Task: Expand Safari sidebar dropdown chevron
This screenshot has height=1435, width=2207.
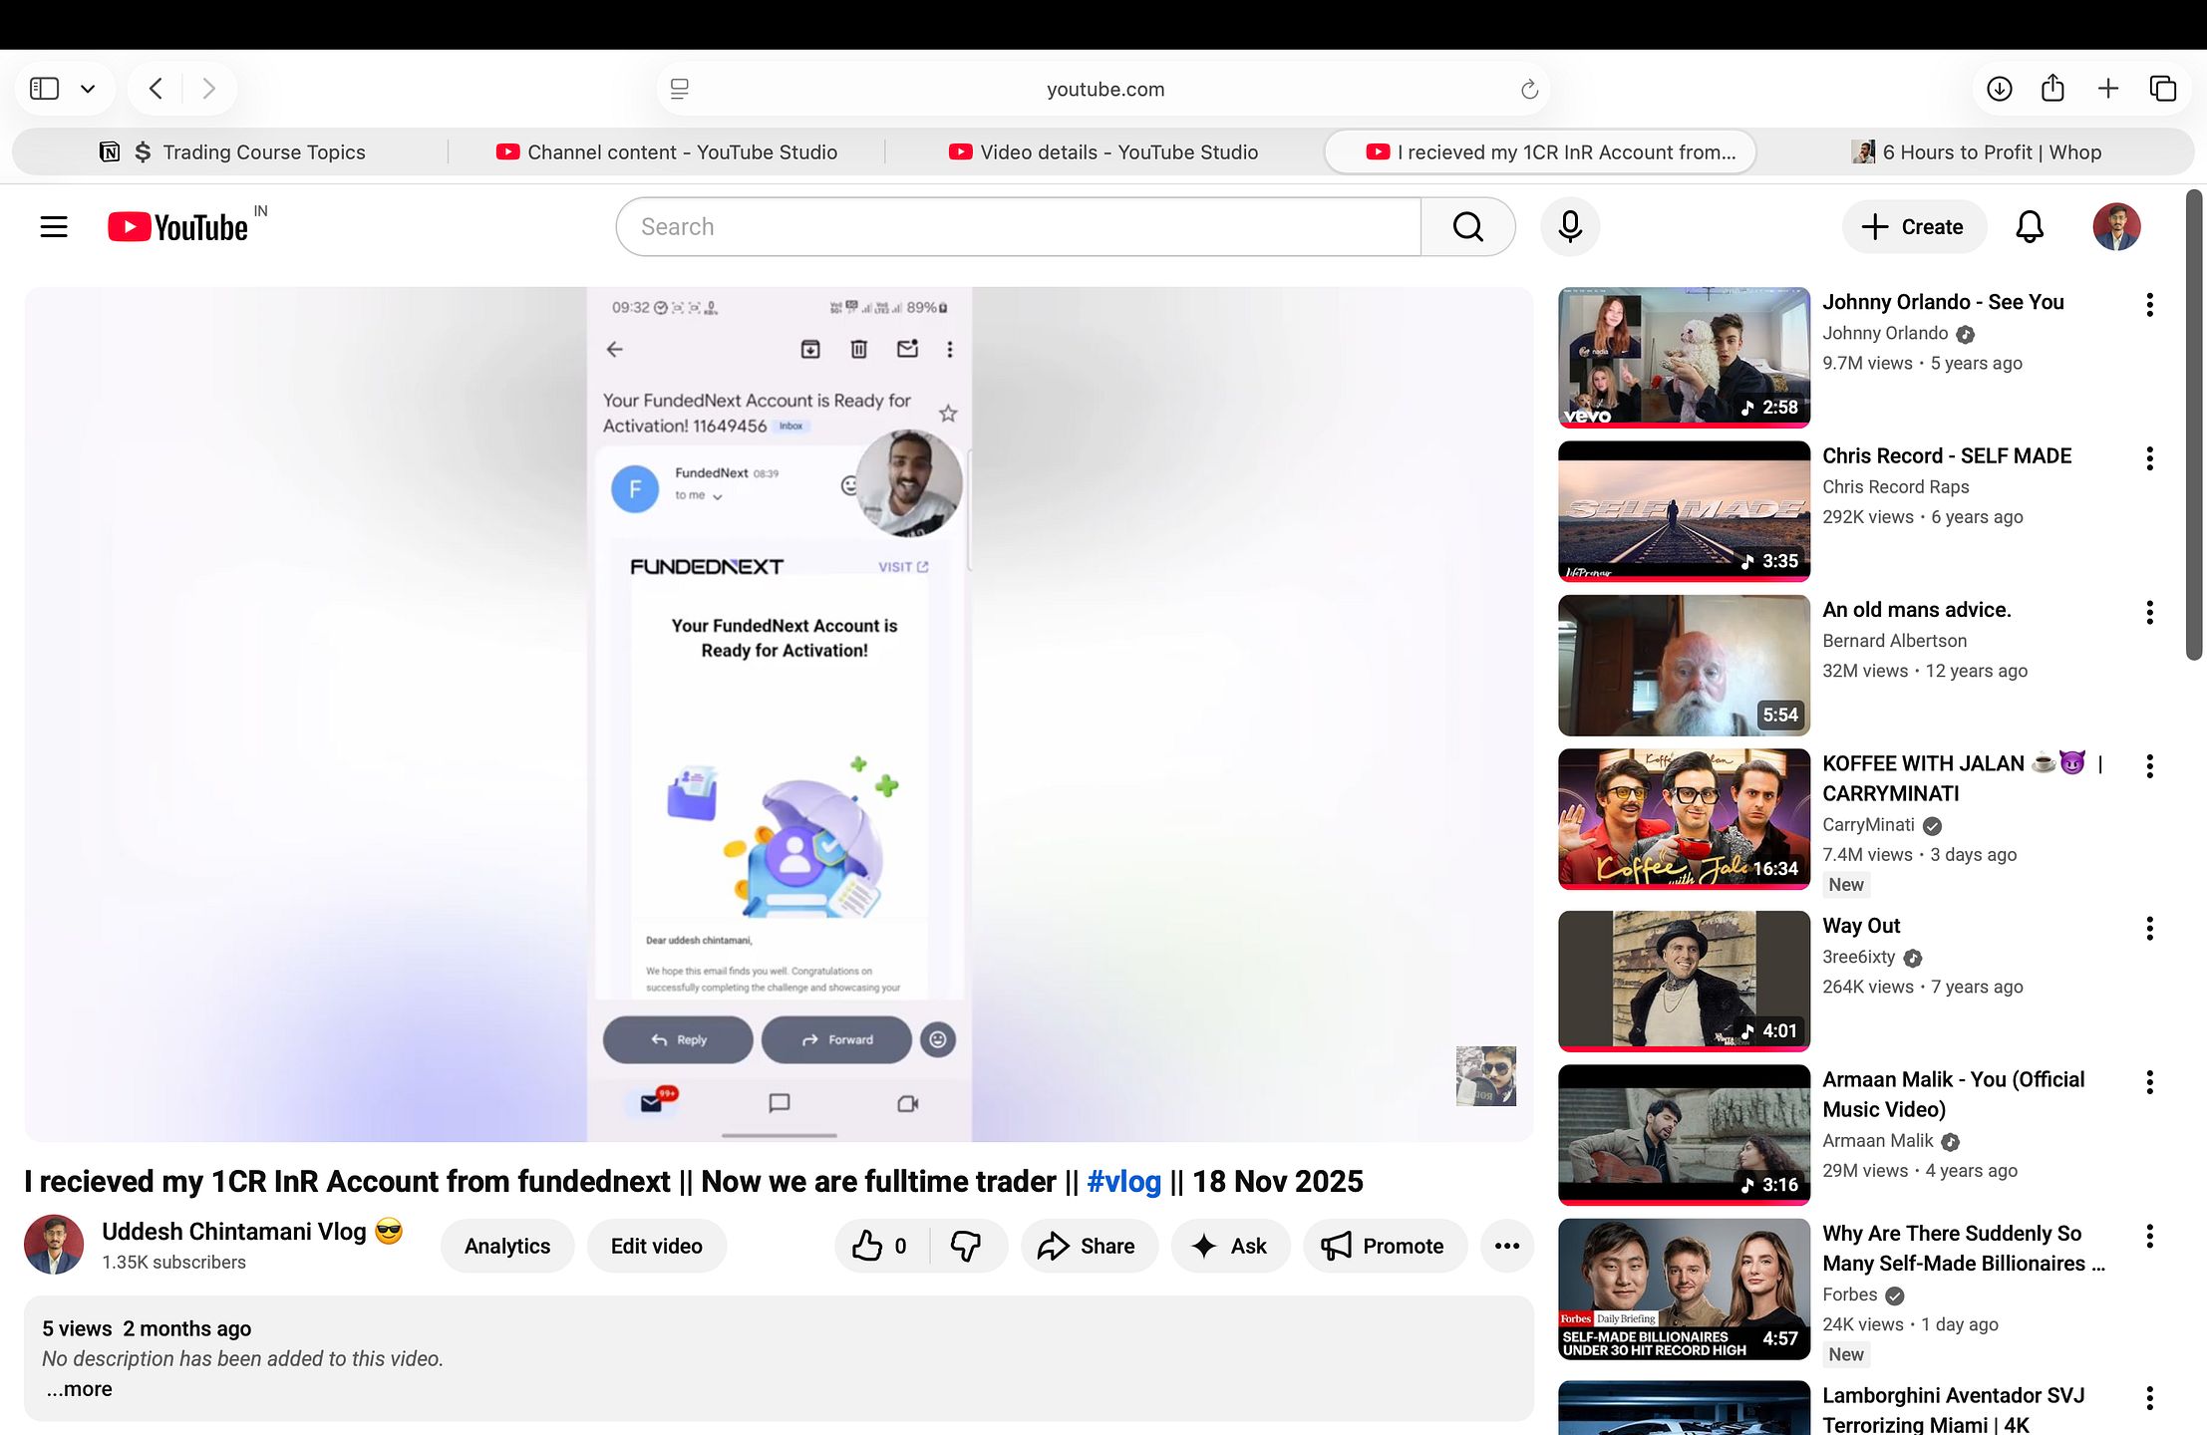Action: [88, 89]
